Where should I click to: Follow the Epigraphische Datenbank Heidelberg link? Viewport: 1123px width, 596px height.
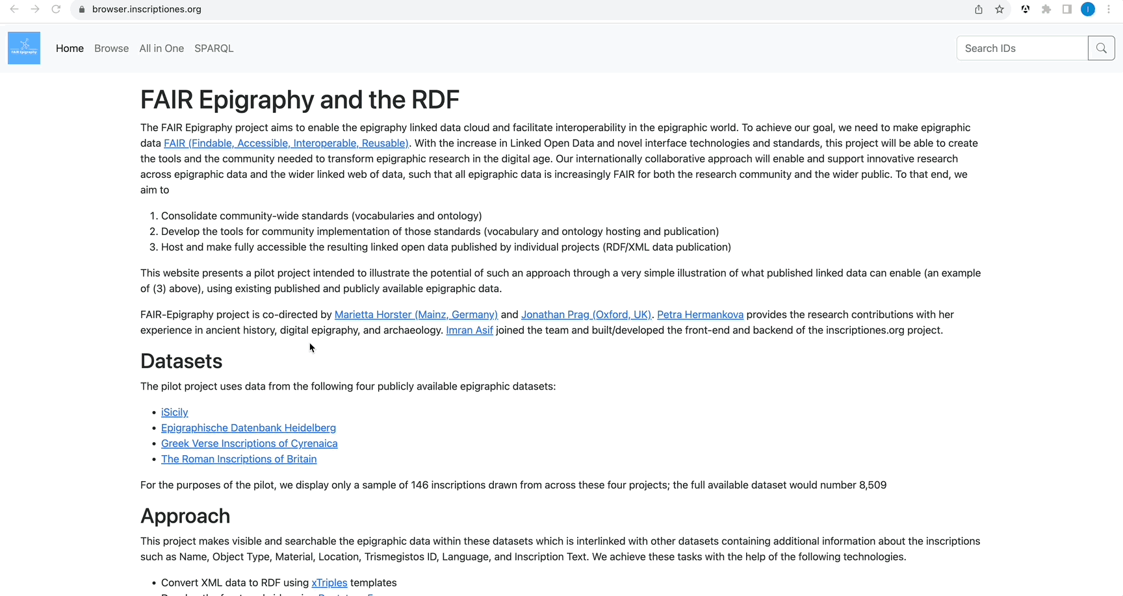pyautogui.click(x=248, y=428)
